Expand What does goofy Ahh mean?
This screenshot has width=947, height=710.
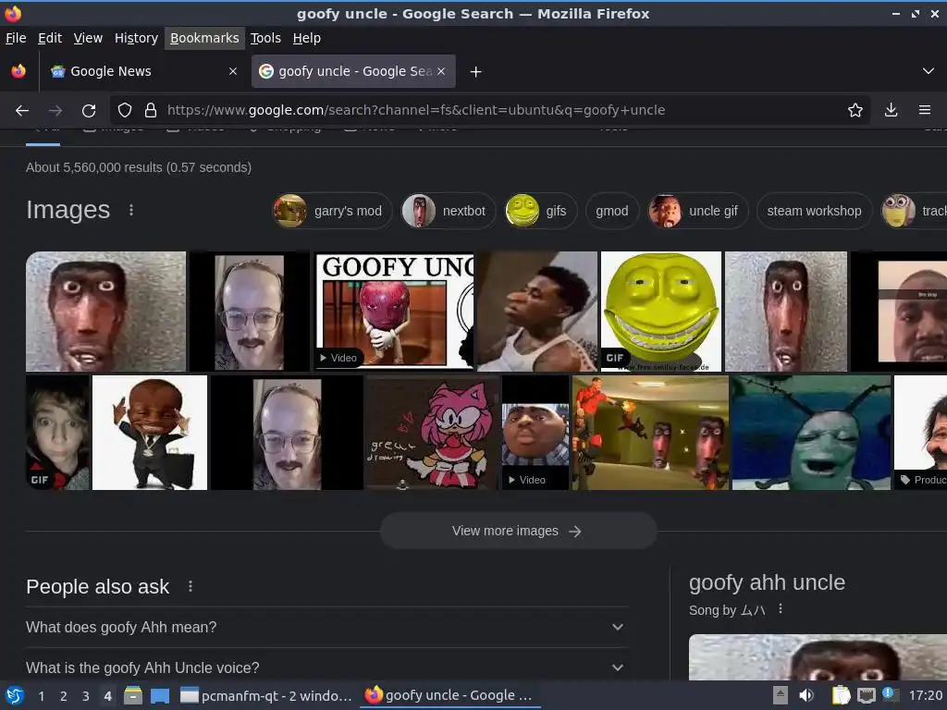326,628
